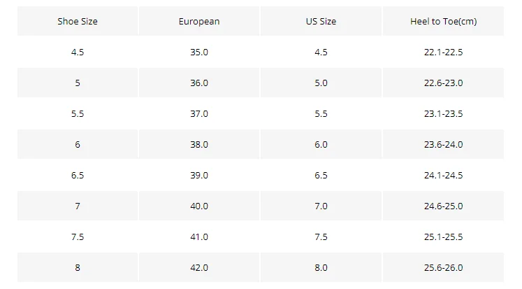Select shoe size 8 cell

pos(78,268)
